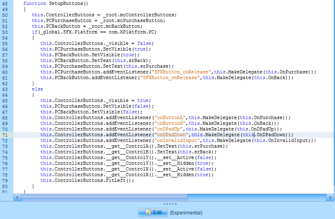
Task: Click line number 71 in the gutter
Action: (x=5, y=135)
